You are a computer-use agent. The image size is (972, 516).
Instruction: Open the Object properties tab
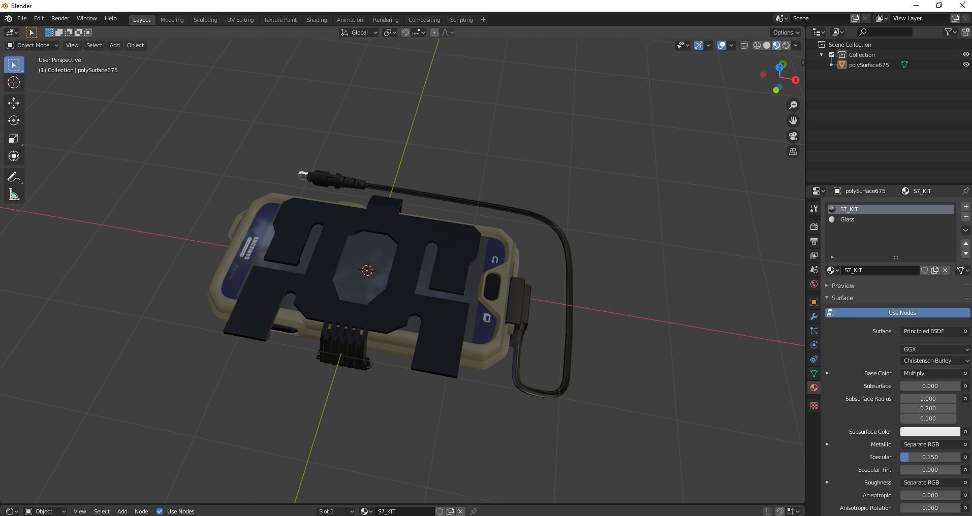(x=814, y=302)
